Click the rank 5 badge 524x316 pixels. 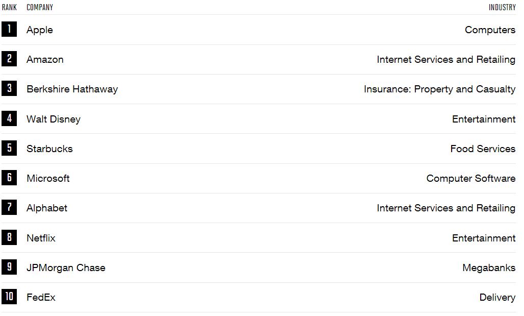pyautogui.click(x=9, y=148)
